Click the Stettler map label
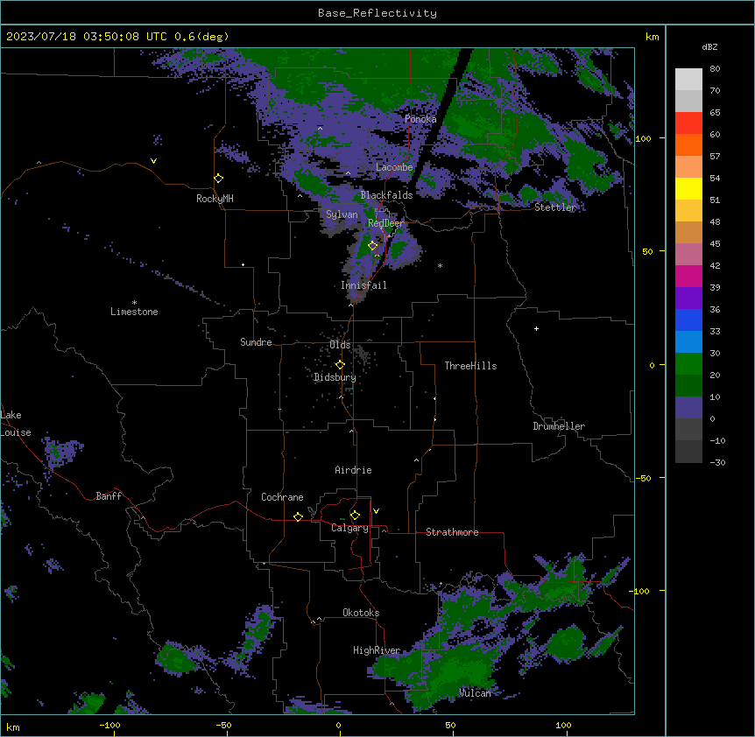755x737 pixels. [555, 207]
